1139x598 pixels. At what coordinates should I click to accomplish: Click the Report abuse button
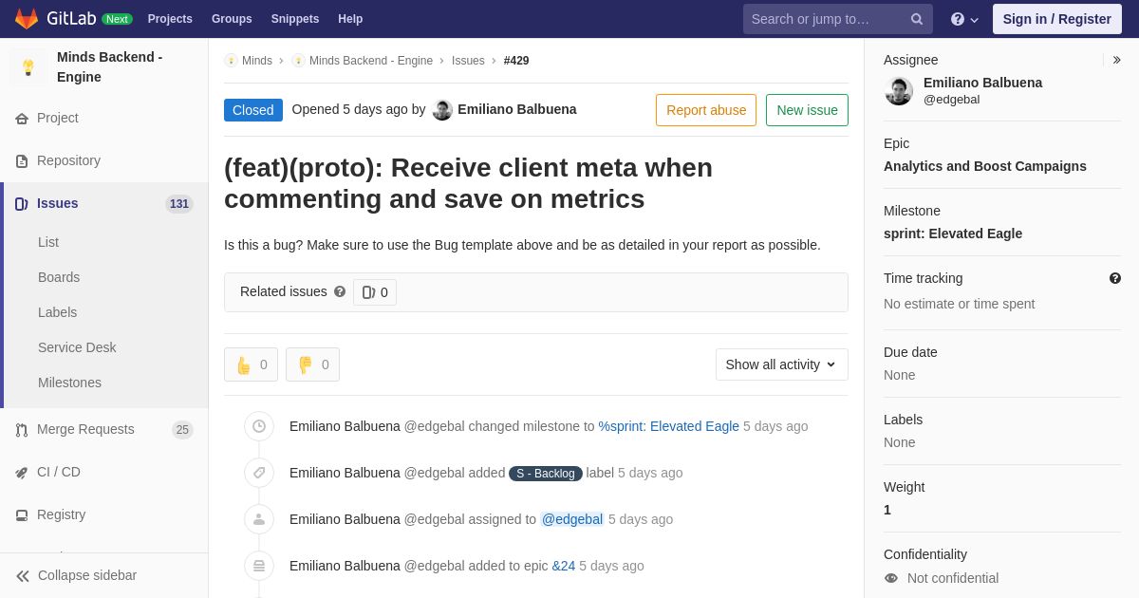click(x=706, y=110)
